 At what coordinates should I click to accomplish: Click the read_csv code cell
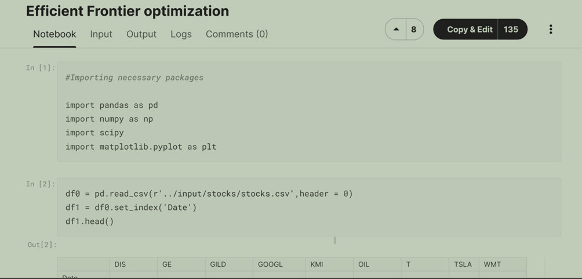(309, 207)
